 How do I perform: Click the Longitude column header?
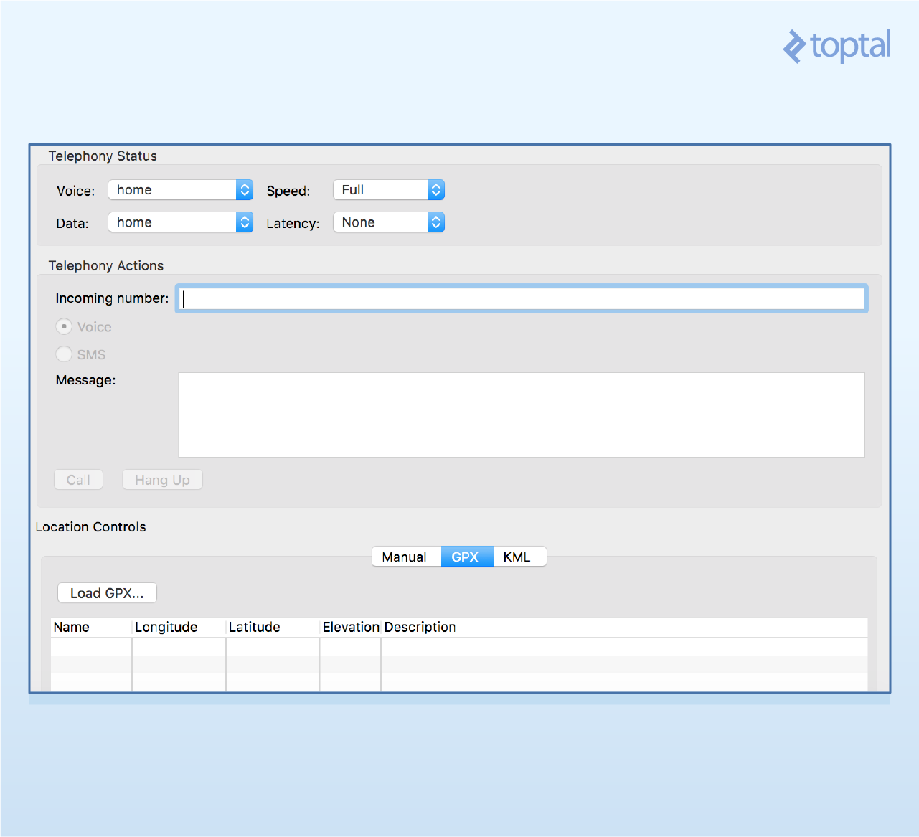point(166,627)
